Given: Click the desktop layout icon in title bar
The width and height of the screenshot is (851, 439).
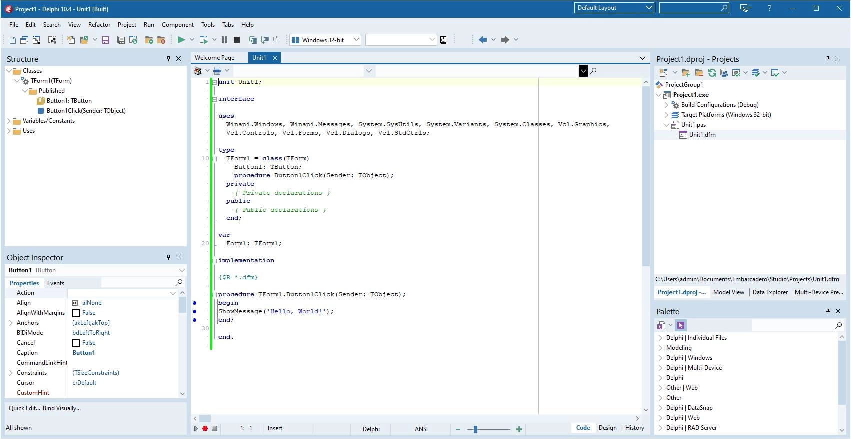Looking at the screenshot, I should pos(745,8).
